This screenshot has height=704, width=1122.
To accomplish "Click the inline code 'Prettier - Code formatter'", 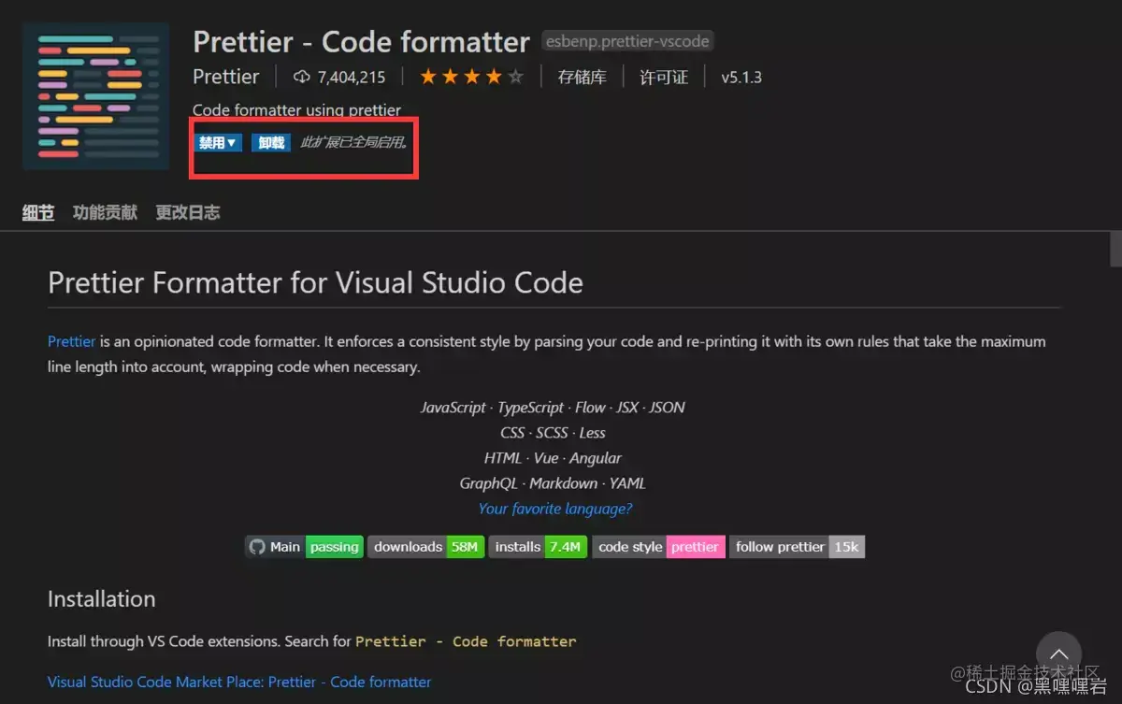I will tap(466, 641).
